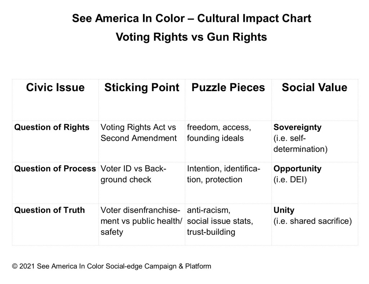The width and height of the screenshot is (369, 284).
Task: Select the 'Voter disenfranchisement vs public health' cell
Action: click(x=142, y=221)
